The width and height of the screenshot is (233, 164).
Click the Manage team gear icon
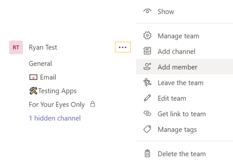(147, 36)
